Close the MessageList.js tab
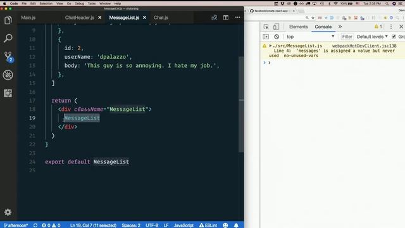 pyautogui.click(x=145, y=18)
